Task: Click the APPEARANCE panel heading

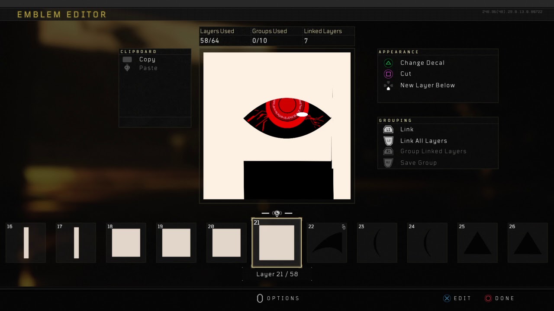Action: [x=399, y=52]
